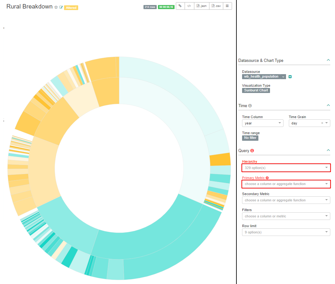Export the chart as .csv
The image size is (335, 284).
point(216,6)
